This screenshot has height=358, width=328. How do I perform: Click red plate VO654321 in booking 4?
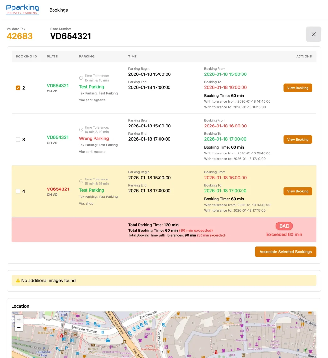[58, 189]
